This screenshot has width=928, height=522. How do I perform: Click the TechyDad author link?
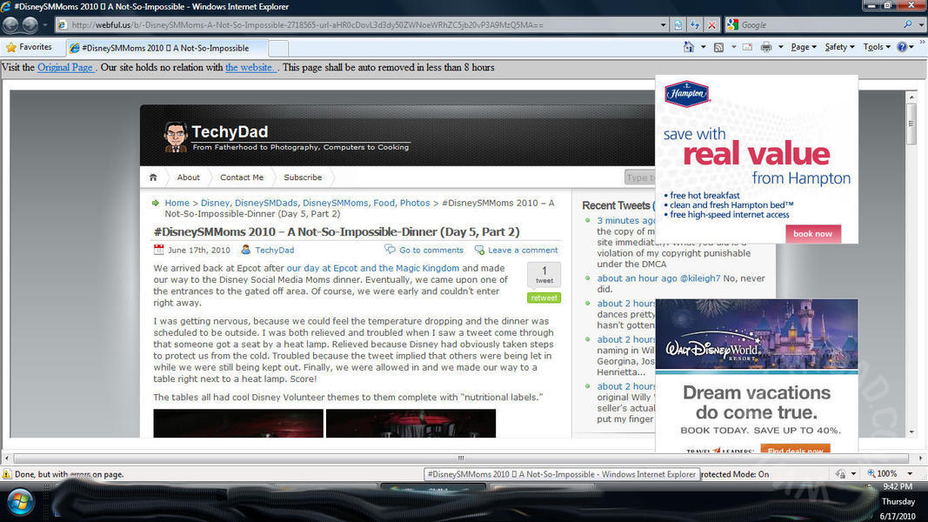tap(274, 250)
